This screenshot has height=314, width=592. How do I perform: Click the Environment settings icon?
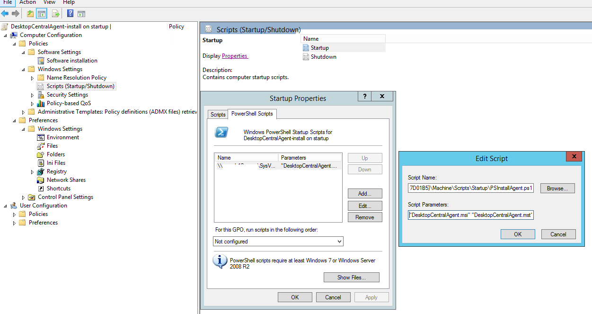41,137
